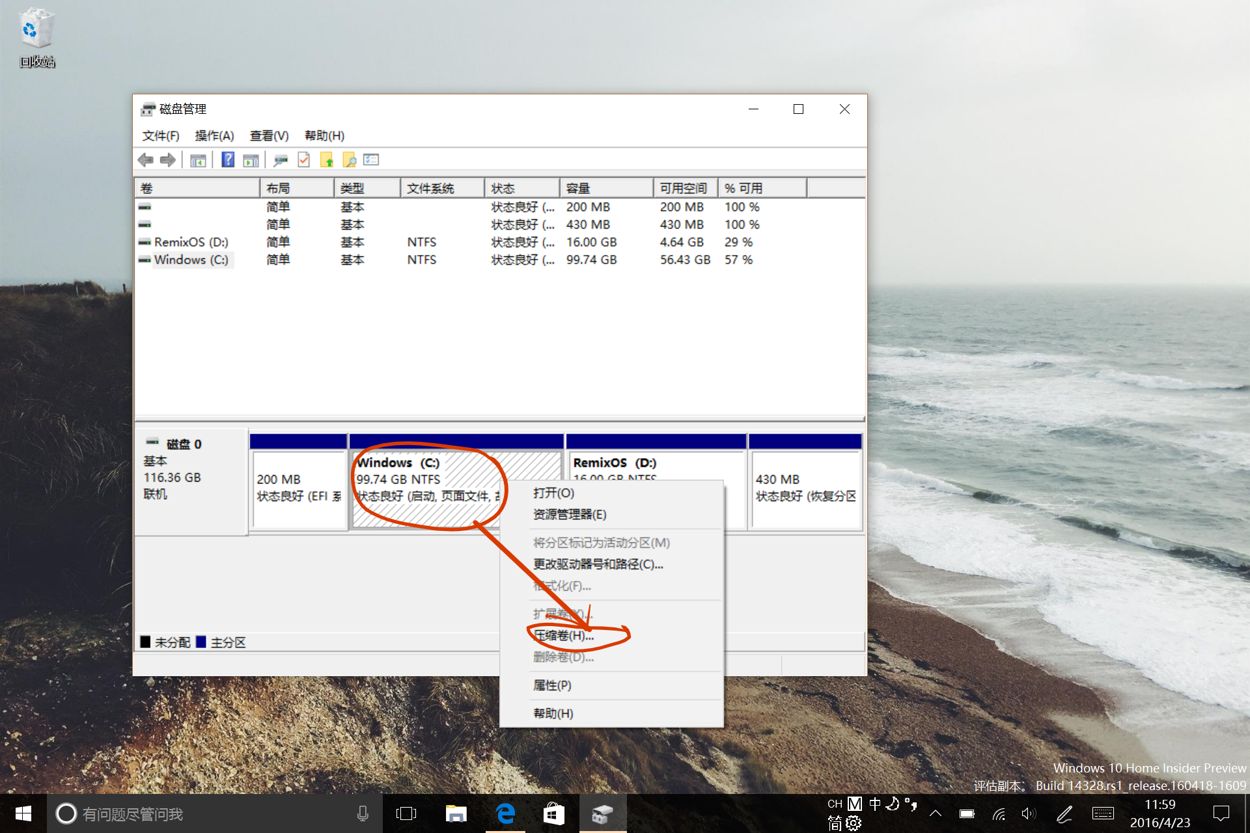The width and height of the screenshot is (1250, 833).
Task: Click the checkmark document properties icon
Action: click(x=303, y=159)
